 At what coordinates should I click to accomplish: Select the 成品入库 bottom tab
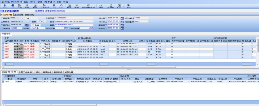click(x=69, y=72)
